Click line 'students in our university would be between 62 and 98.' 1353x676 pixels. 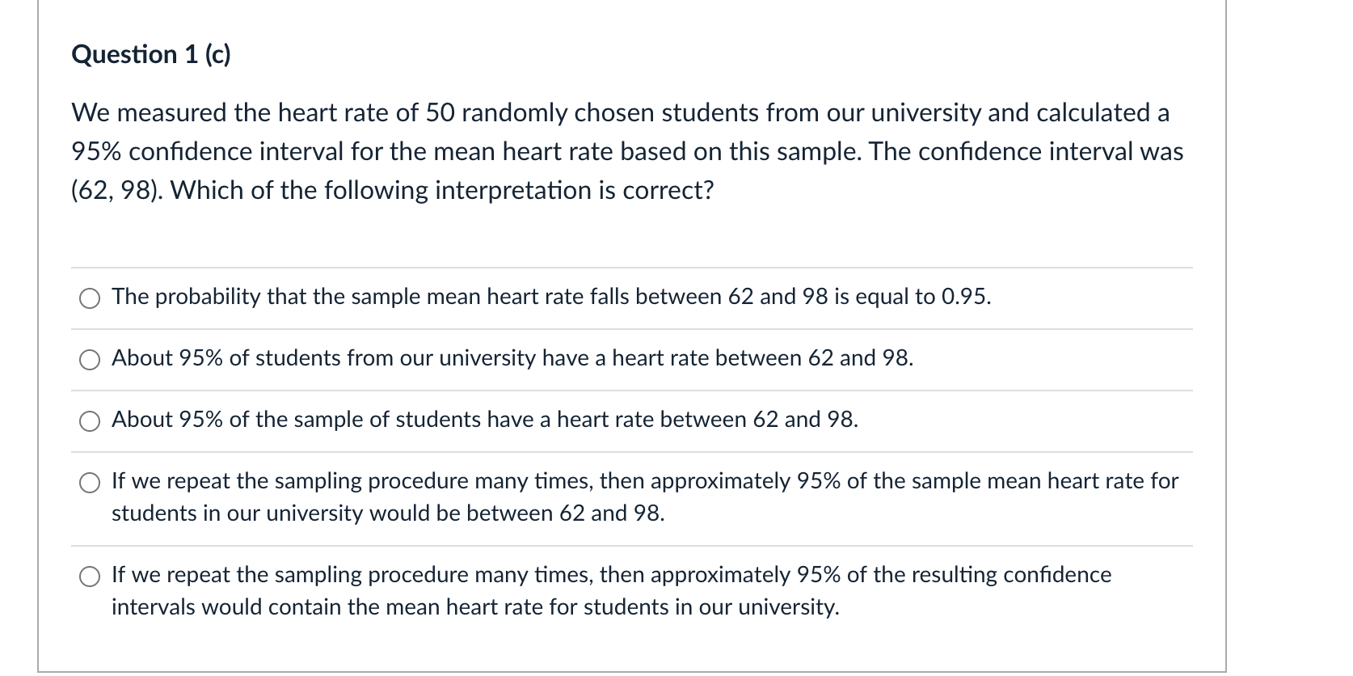388,513
